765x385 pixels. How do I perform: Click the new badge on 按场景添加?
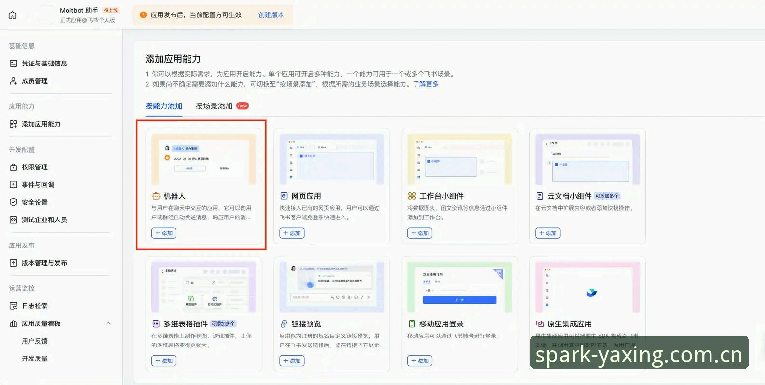tap(242, 106)
